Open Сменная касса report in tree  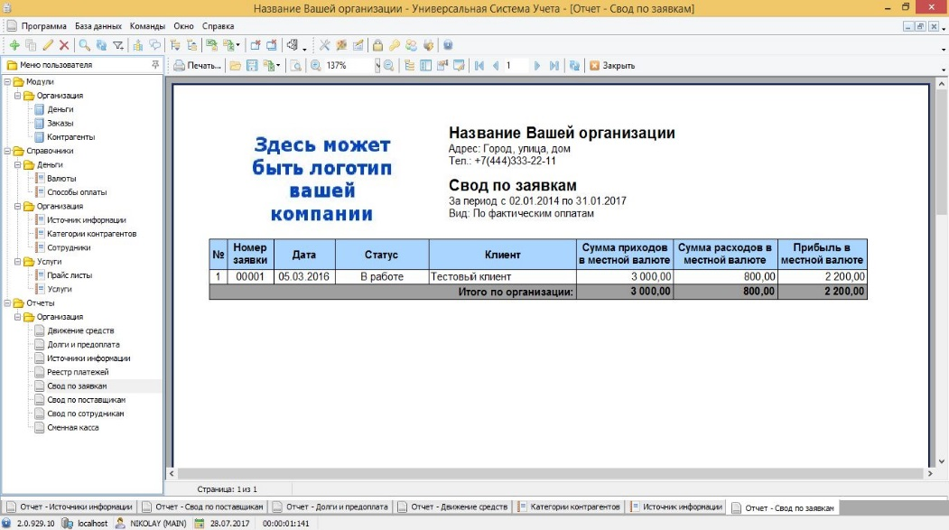click(73, 427)
